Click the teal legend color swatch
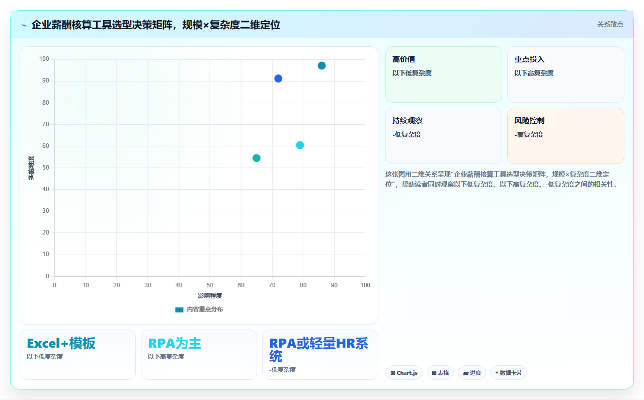This screenshot has width=644, height=400. click(179, 310)
